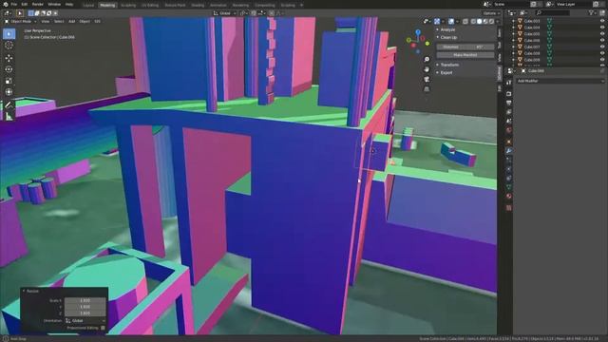Open the File menu

[x=14, y=4]
